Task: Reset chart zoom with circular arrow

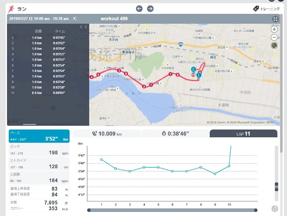Action: 274,208
